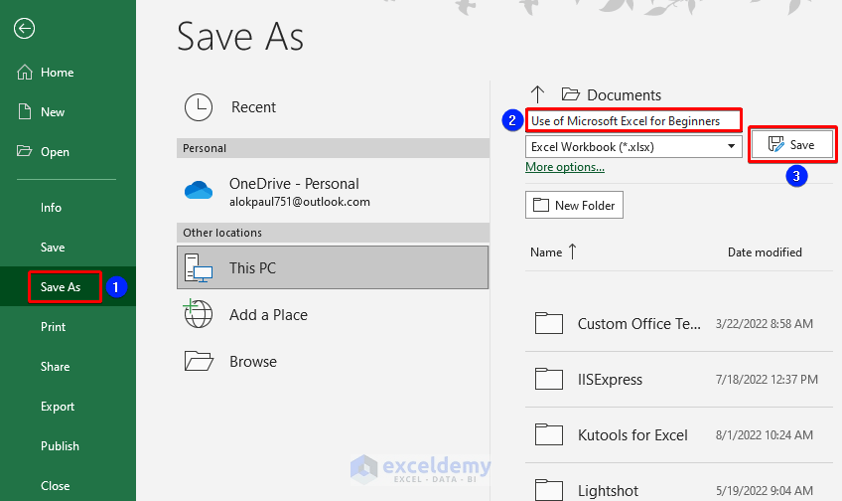The image size is (842, 501).
Task: Go to Home in the backstage menu
Action: 57,72
